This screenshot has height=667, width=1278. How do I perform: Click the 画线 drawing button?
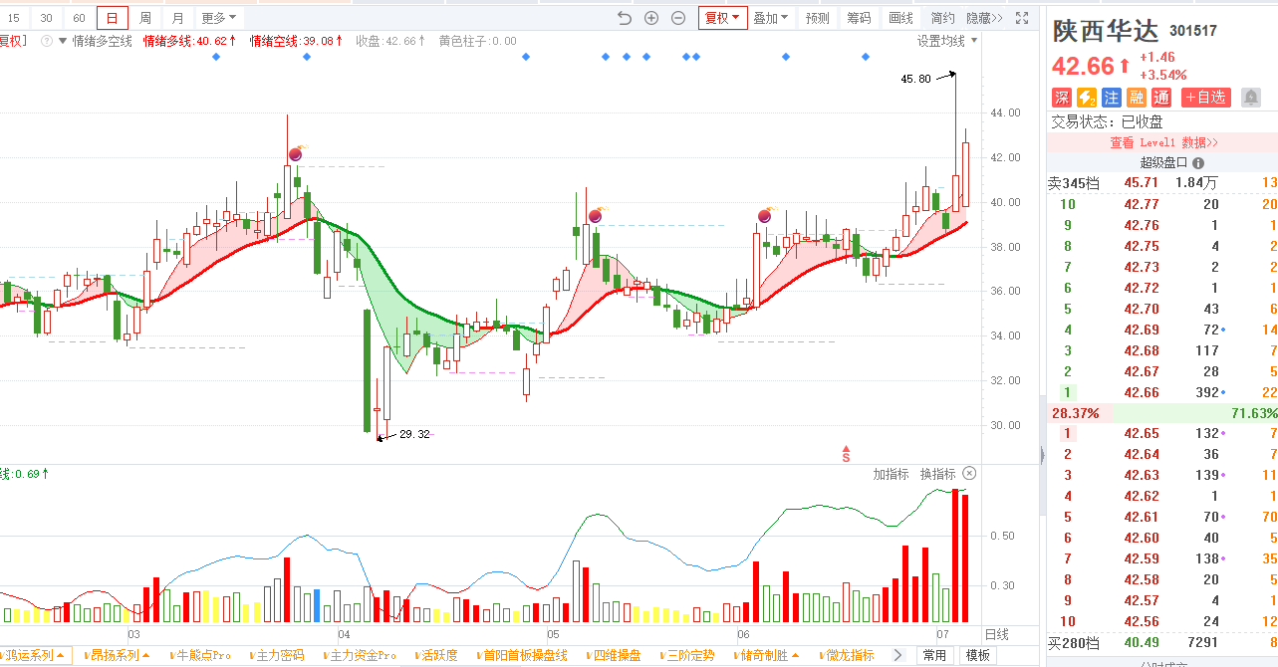pyautogui.click(x=900, y=18)
